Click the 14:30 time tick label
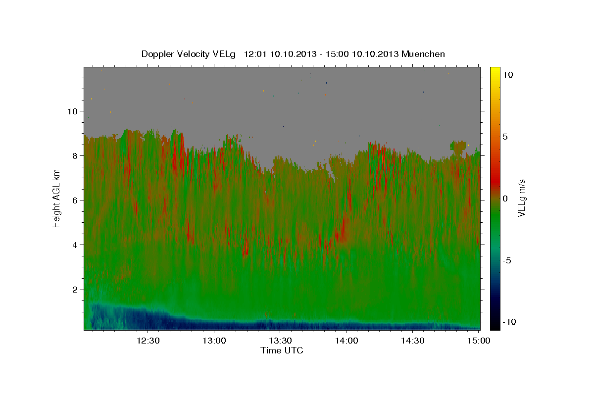This screenshot has width=594, height=396. click(x=412, y=341)
